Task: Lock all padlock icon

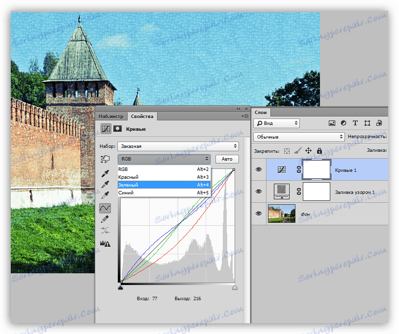Action: point(319,151)
